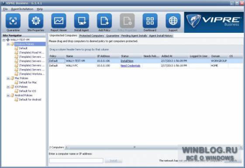Select the WALLY-TEST-VM name cell in grid
245x168 pixels.
point(80,61)
